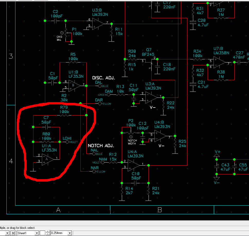
Task: Click the 'NOTCH ADJ.' text label
Action: 101,146
